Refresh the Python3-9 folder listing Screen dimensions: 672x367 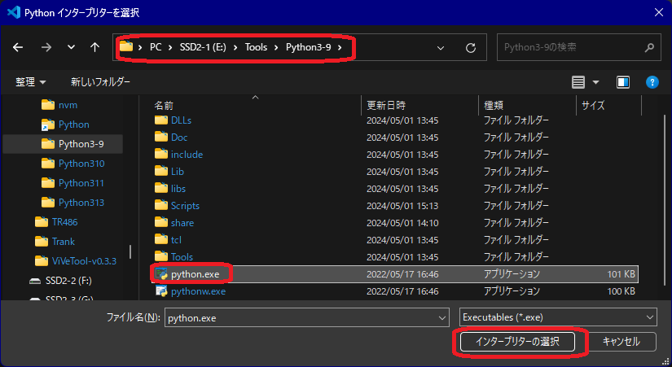[471, 47]
